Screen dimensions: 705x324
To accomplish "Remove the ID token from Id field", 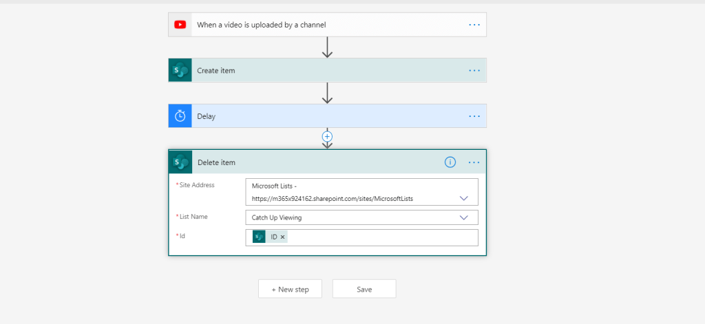I will 282,237.
